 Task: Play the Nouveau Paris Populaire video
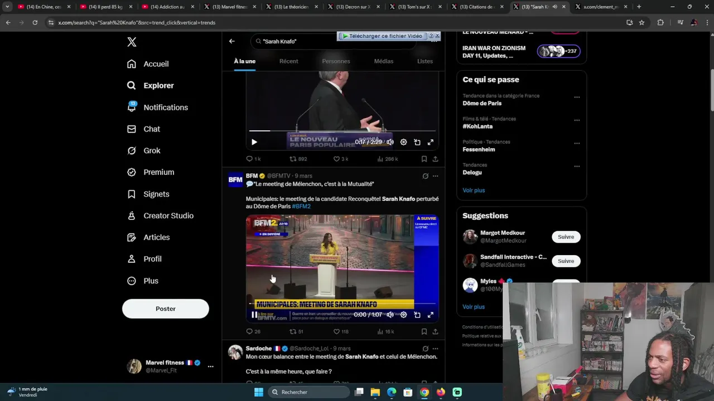pyautogui.click(x=254, y=142)
